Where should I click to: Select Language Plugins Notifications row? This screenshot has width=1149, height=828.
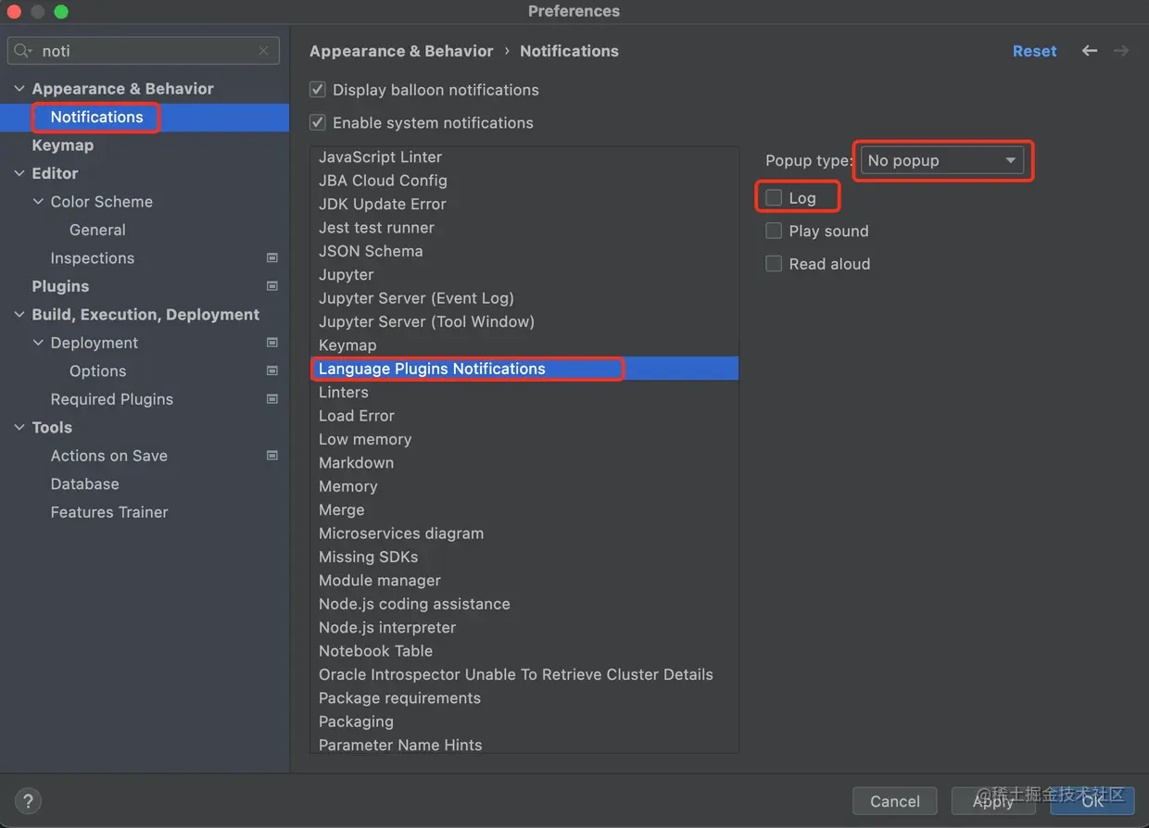[524, 369]
